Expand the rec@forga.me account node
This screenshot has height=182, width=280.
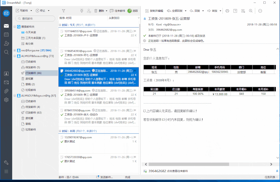click(15, 51)
